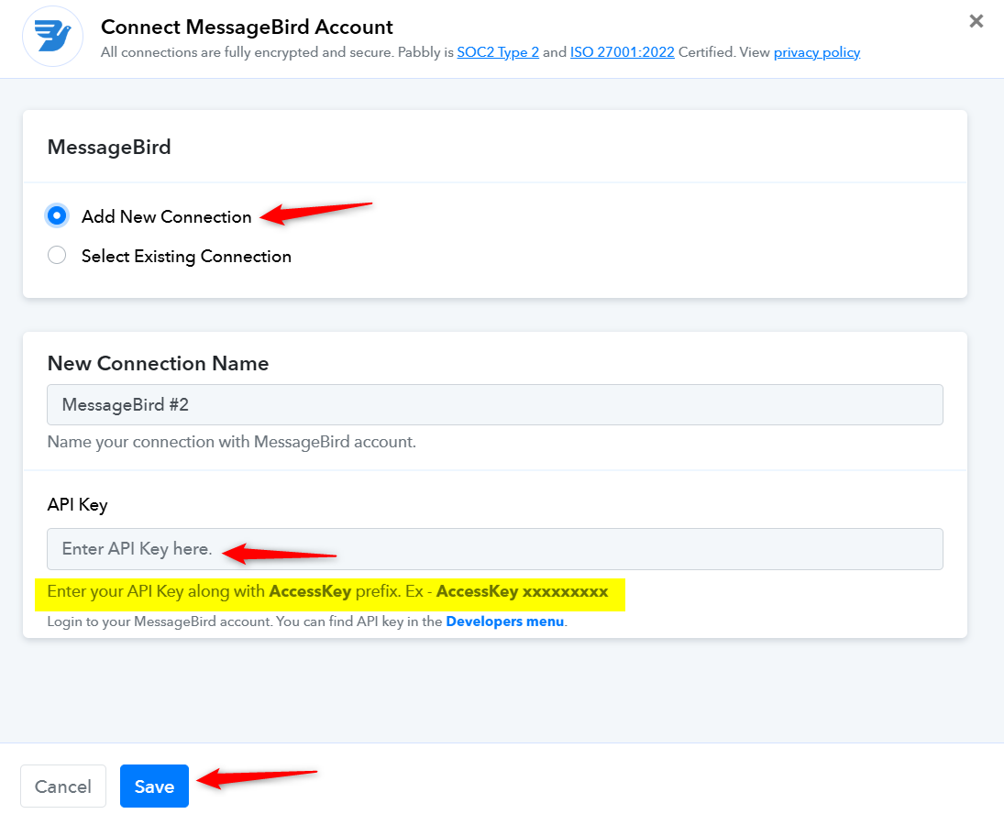The width and height of the screenshot is (1004, 825).
Task: Click the yellow highlighted AccessKey prefix hint
Action: tap(327, 592)
